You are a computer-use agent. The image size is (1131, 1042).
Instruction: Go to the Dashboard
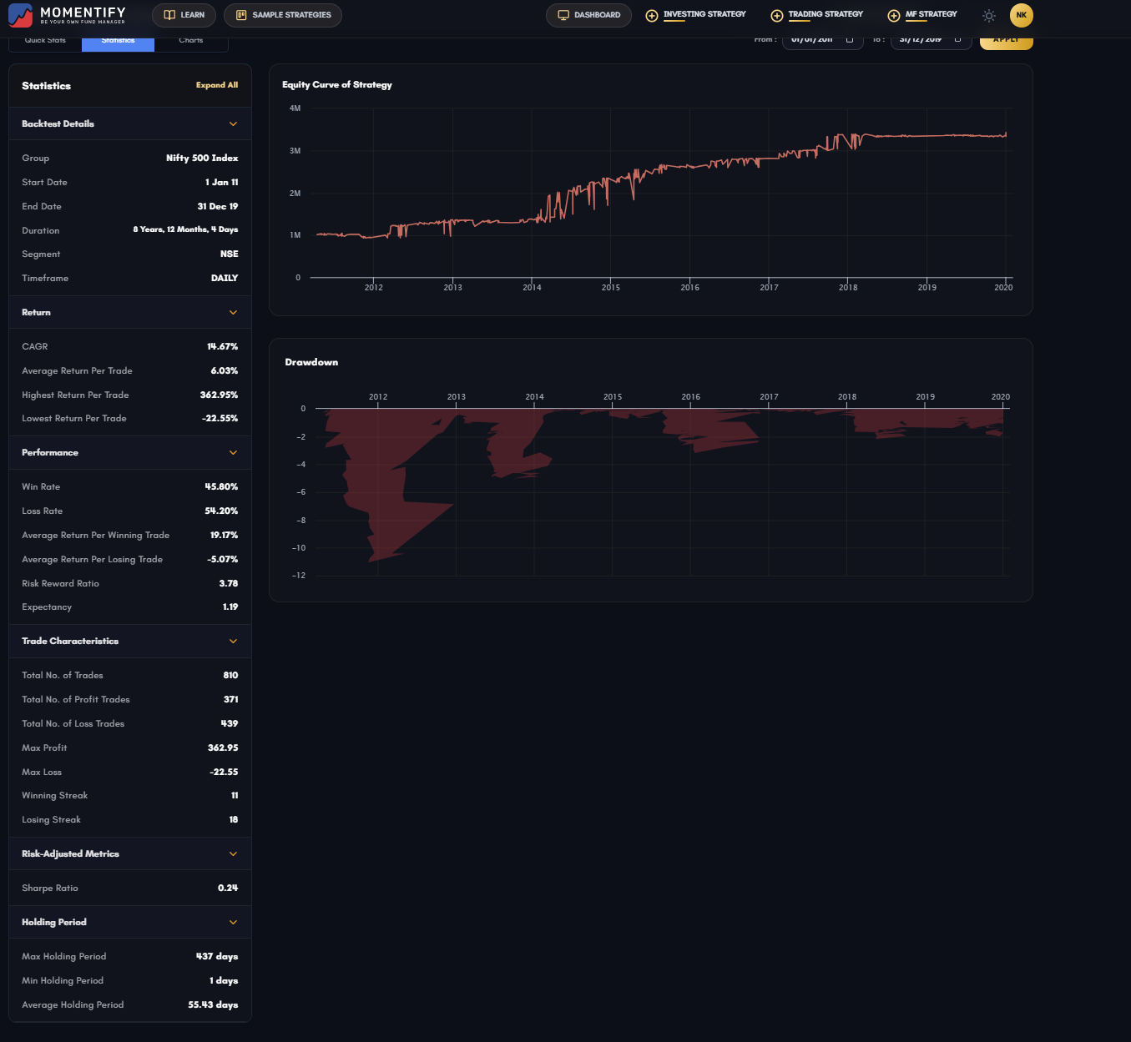588,15
